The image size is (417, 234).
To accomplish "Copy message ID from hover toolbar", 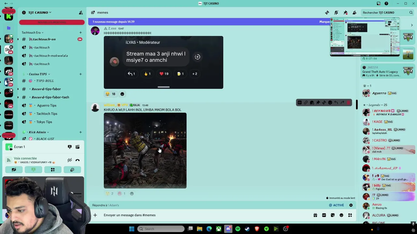I will 300,103.
